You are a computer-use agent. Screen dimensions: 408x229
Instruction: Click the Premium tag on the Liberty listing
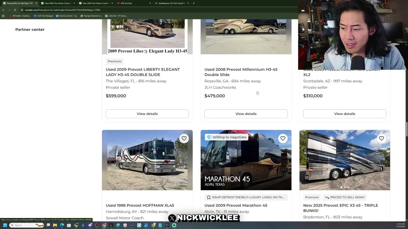[x=114, y=61]
